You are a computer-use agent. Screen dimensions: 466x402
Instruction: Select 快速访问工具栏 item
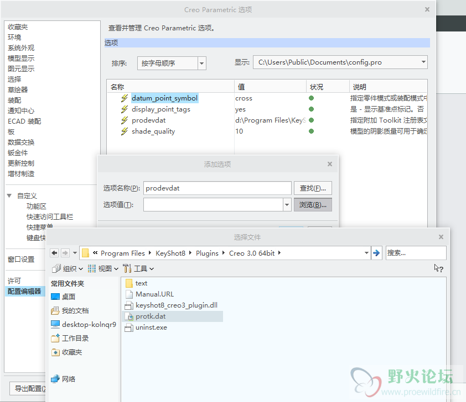pyautogui.click(x=50, y=217)
